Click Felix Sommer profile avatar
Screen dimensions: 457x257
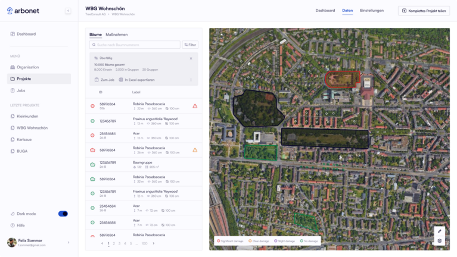pos(12,243)
